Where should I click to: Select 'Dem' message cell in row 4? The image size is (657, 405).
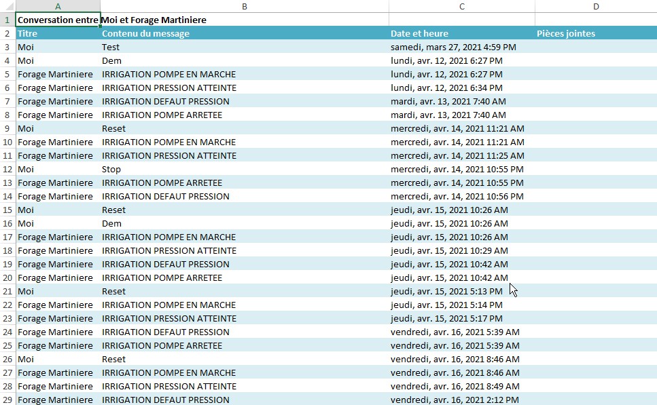[x=245, y=60]
